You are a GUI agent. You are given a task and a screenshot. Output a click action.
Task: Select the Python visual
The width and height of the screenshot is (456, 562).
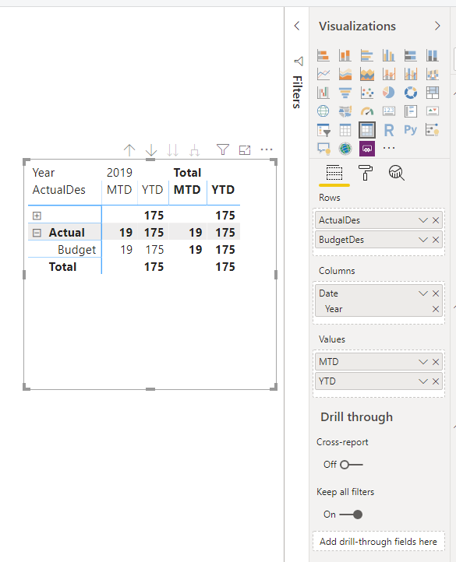pyautogui.click(x=410, y=130)
